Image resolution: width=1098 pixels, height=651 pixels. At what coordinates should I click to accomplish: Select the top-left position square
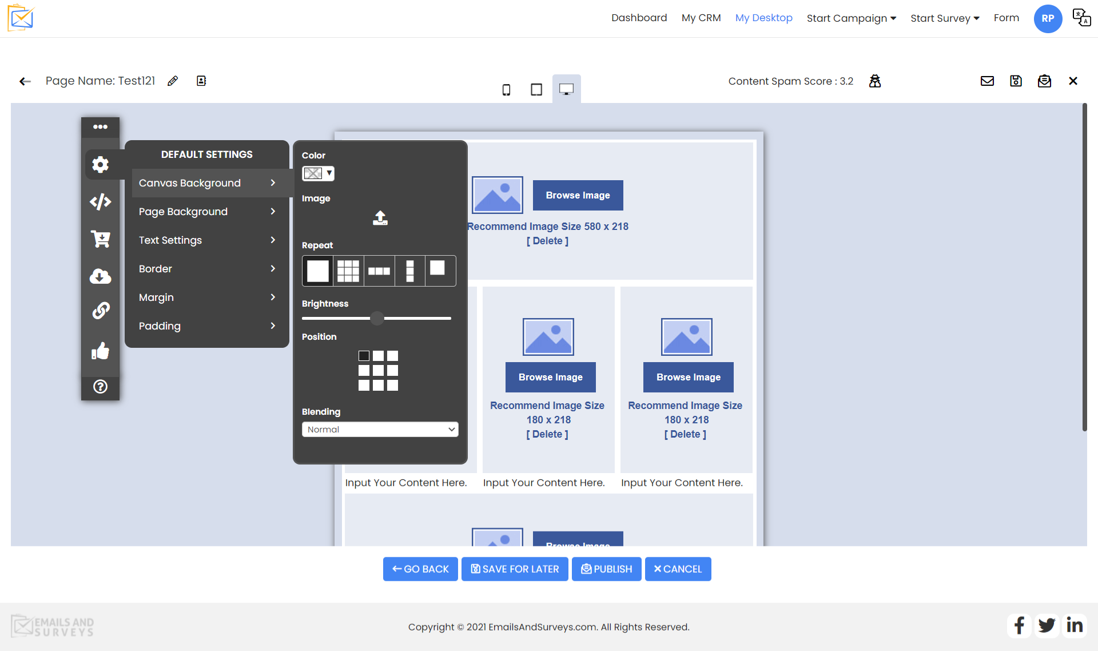point(364,356)
